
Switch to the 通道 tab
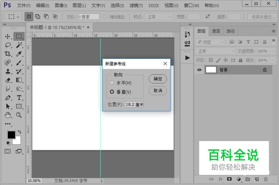pyautogui.click(x=216, y=31)
